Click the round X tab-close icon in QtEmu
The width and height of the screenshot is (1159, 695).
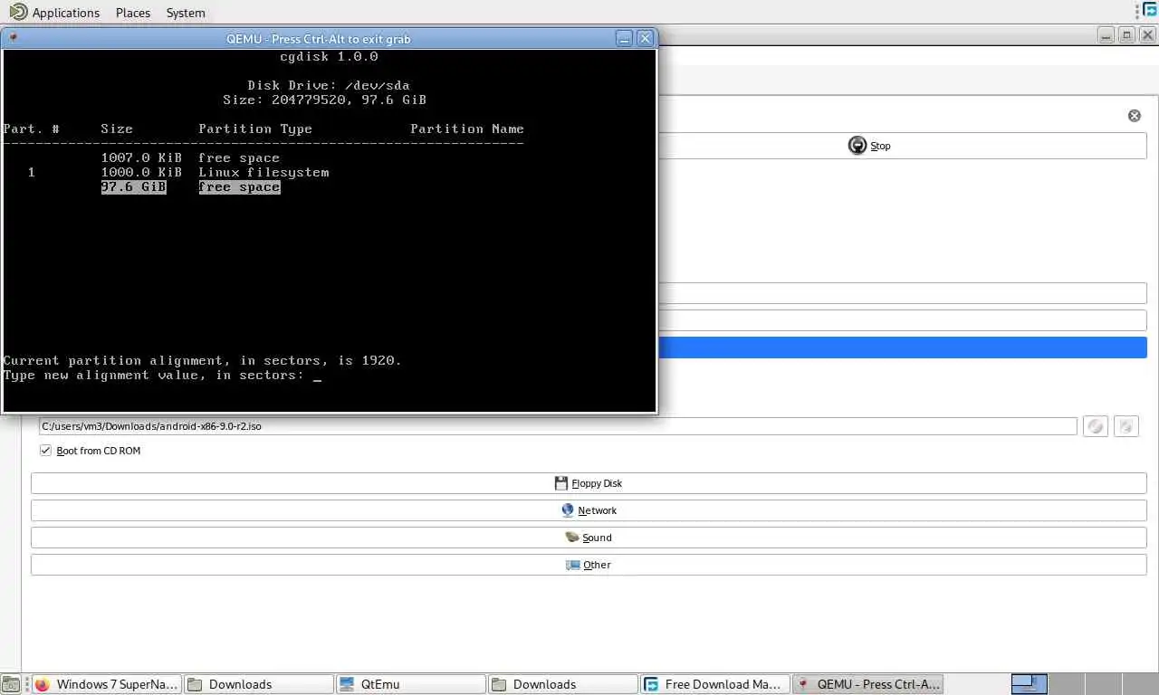coord(1135,116)
